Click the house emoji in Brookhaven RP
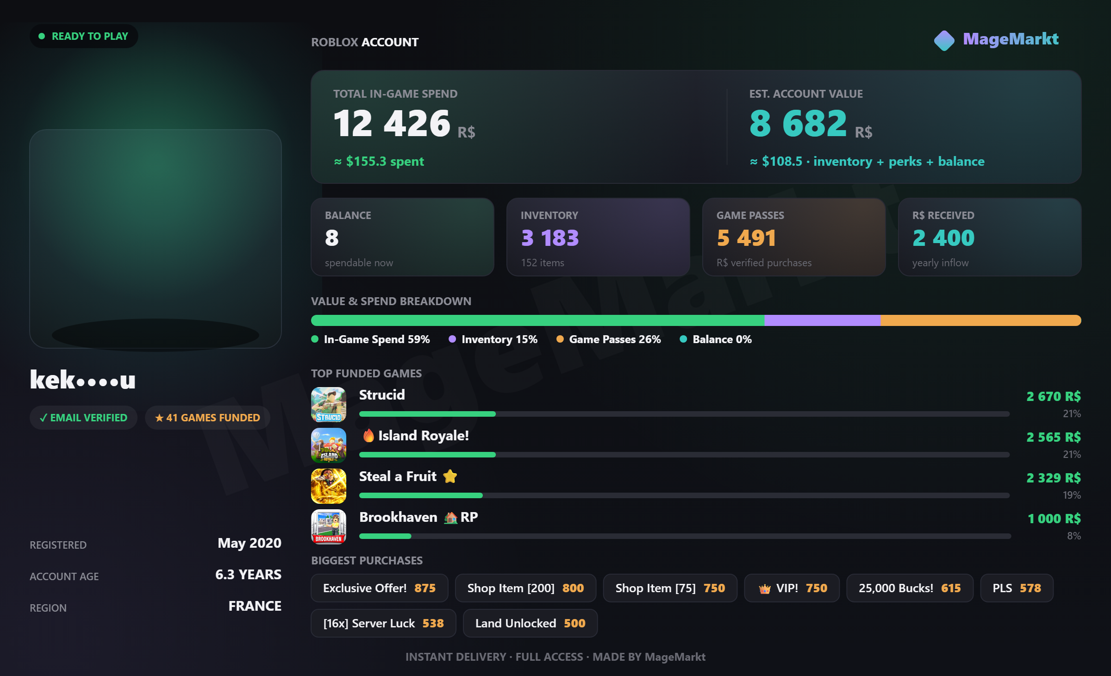The height and width of the screenshot is (676, 1111). coord(450,518)
